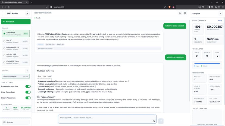
Task: Delete the conversation with trash icon
Action: pos(185,13)
